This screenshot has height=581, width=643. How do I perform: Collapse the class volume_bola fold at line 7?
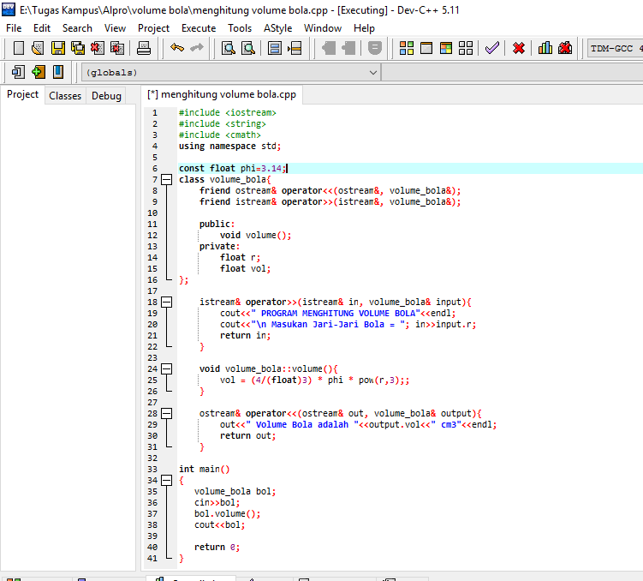coord(166,179)
